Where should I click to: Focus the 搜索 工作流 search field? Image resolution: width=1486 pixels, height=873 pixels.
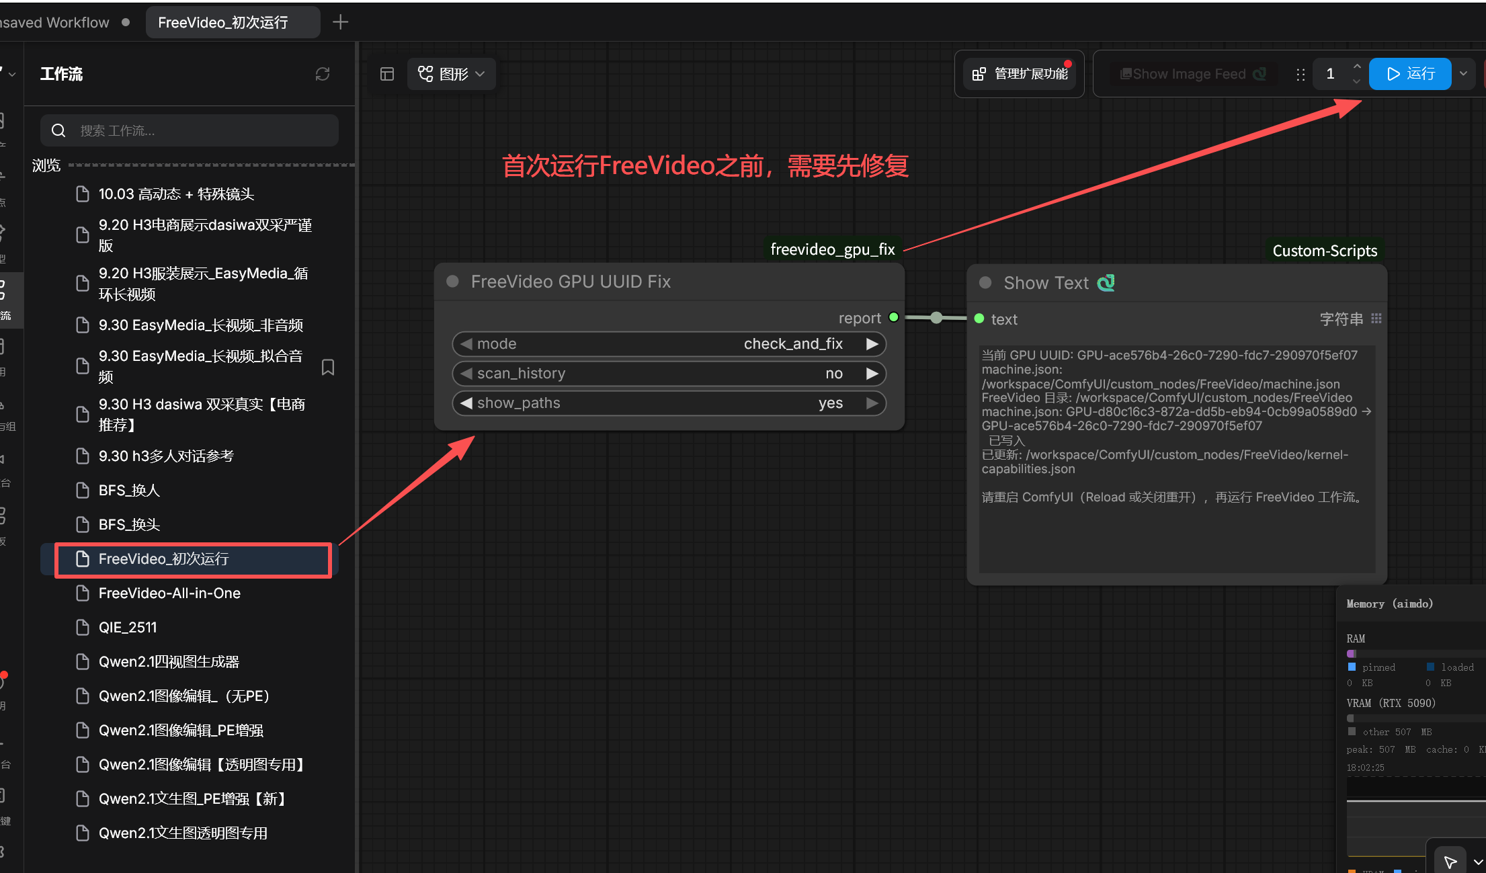190,130
